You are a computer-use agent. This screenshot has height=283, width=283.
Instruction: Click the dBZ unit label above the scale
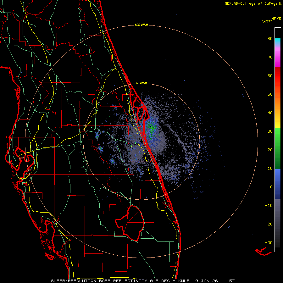267,22
